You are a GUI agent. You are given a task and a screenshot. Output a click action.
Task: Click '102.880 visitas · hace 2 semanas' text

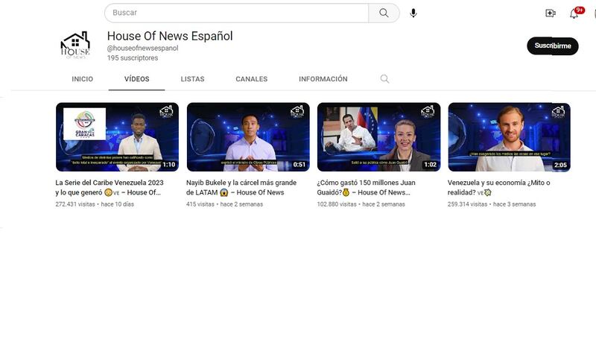tap(361, 204)
